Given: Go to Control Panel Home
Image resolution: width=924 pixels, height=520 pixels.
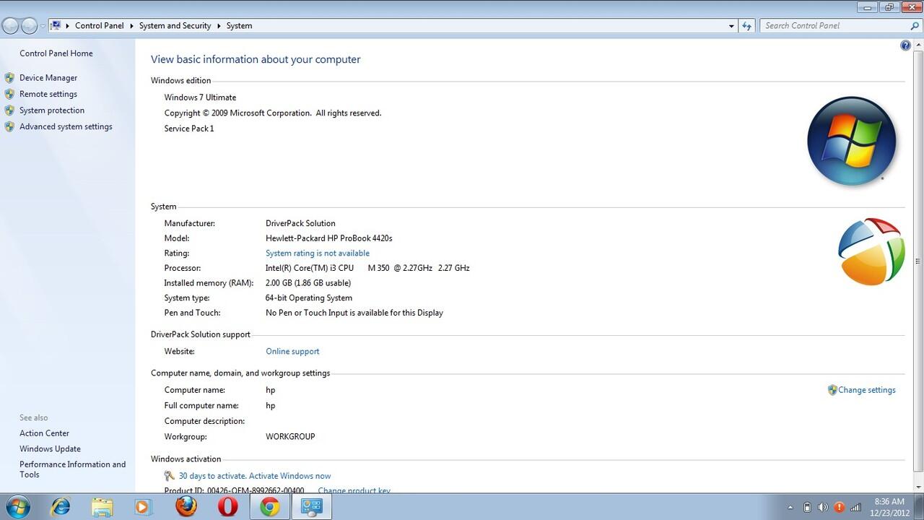Looking at the screenshot, I should [56, 53].
